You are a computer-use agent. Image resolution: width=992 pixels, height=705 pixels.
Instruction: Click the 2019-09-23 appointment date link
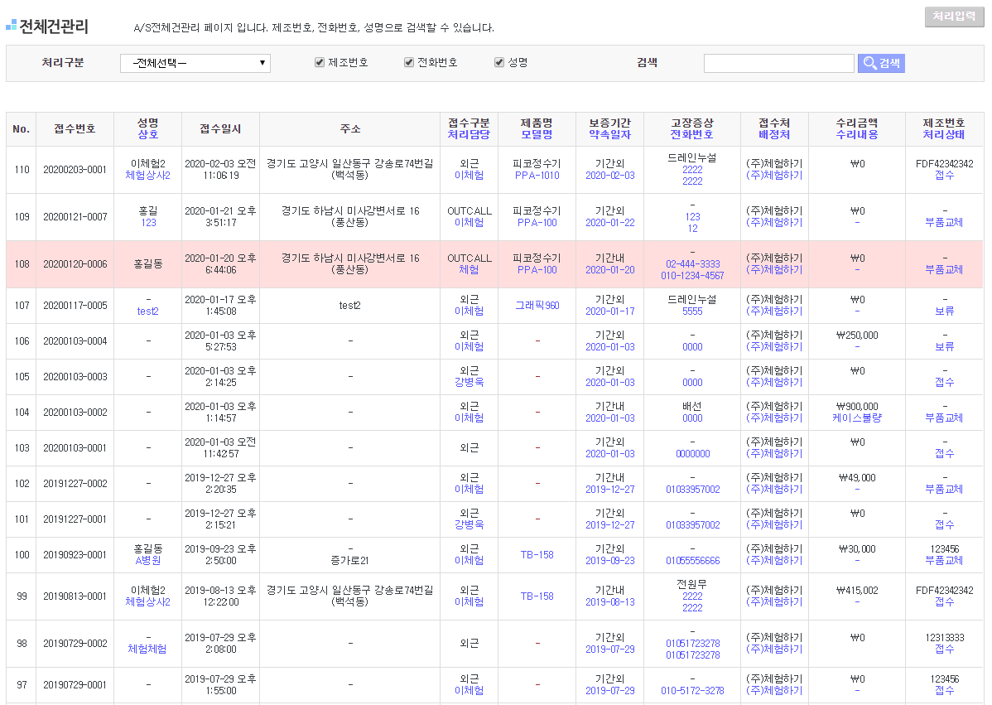[x=609, y=561]
